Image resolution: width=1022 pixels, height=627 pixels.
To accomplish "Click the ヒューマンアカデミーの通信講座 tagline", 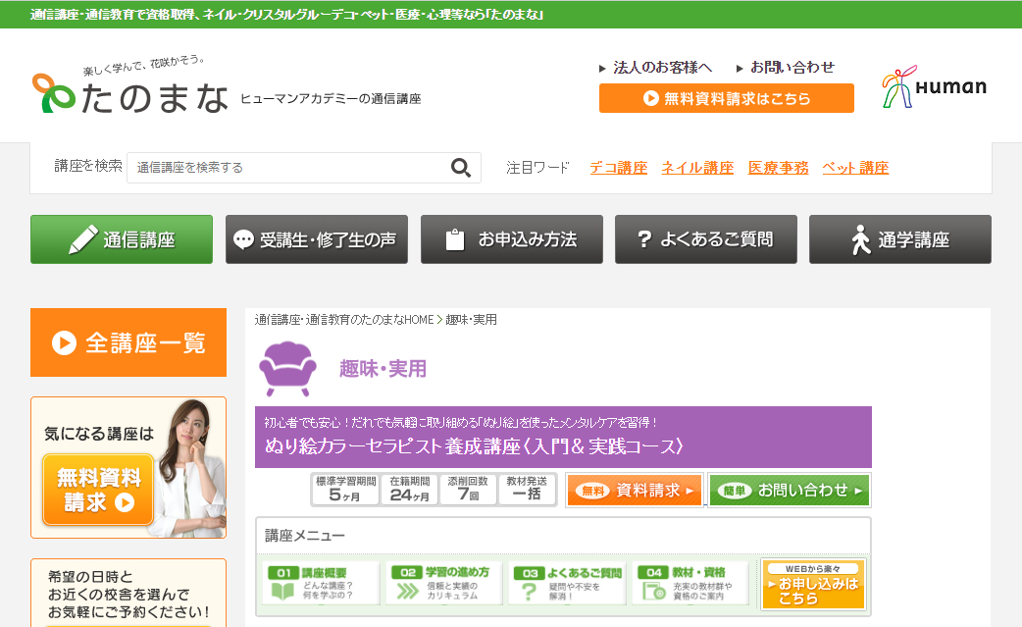I will (x=331, y=98).
